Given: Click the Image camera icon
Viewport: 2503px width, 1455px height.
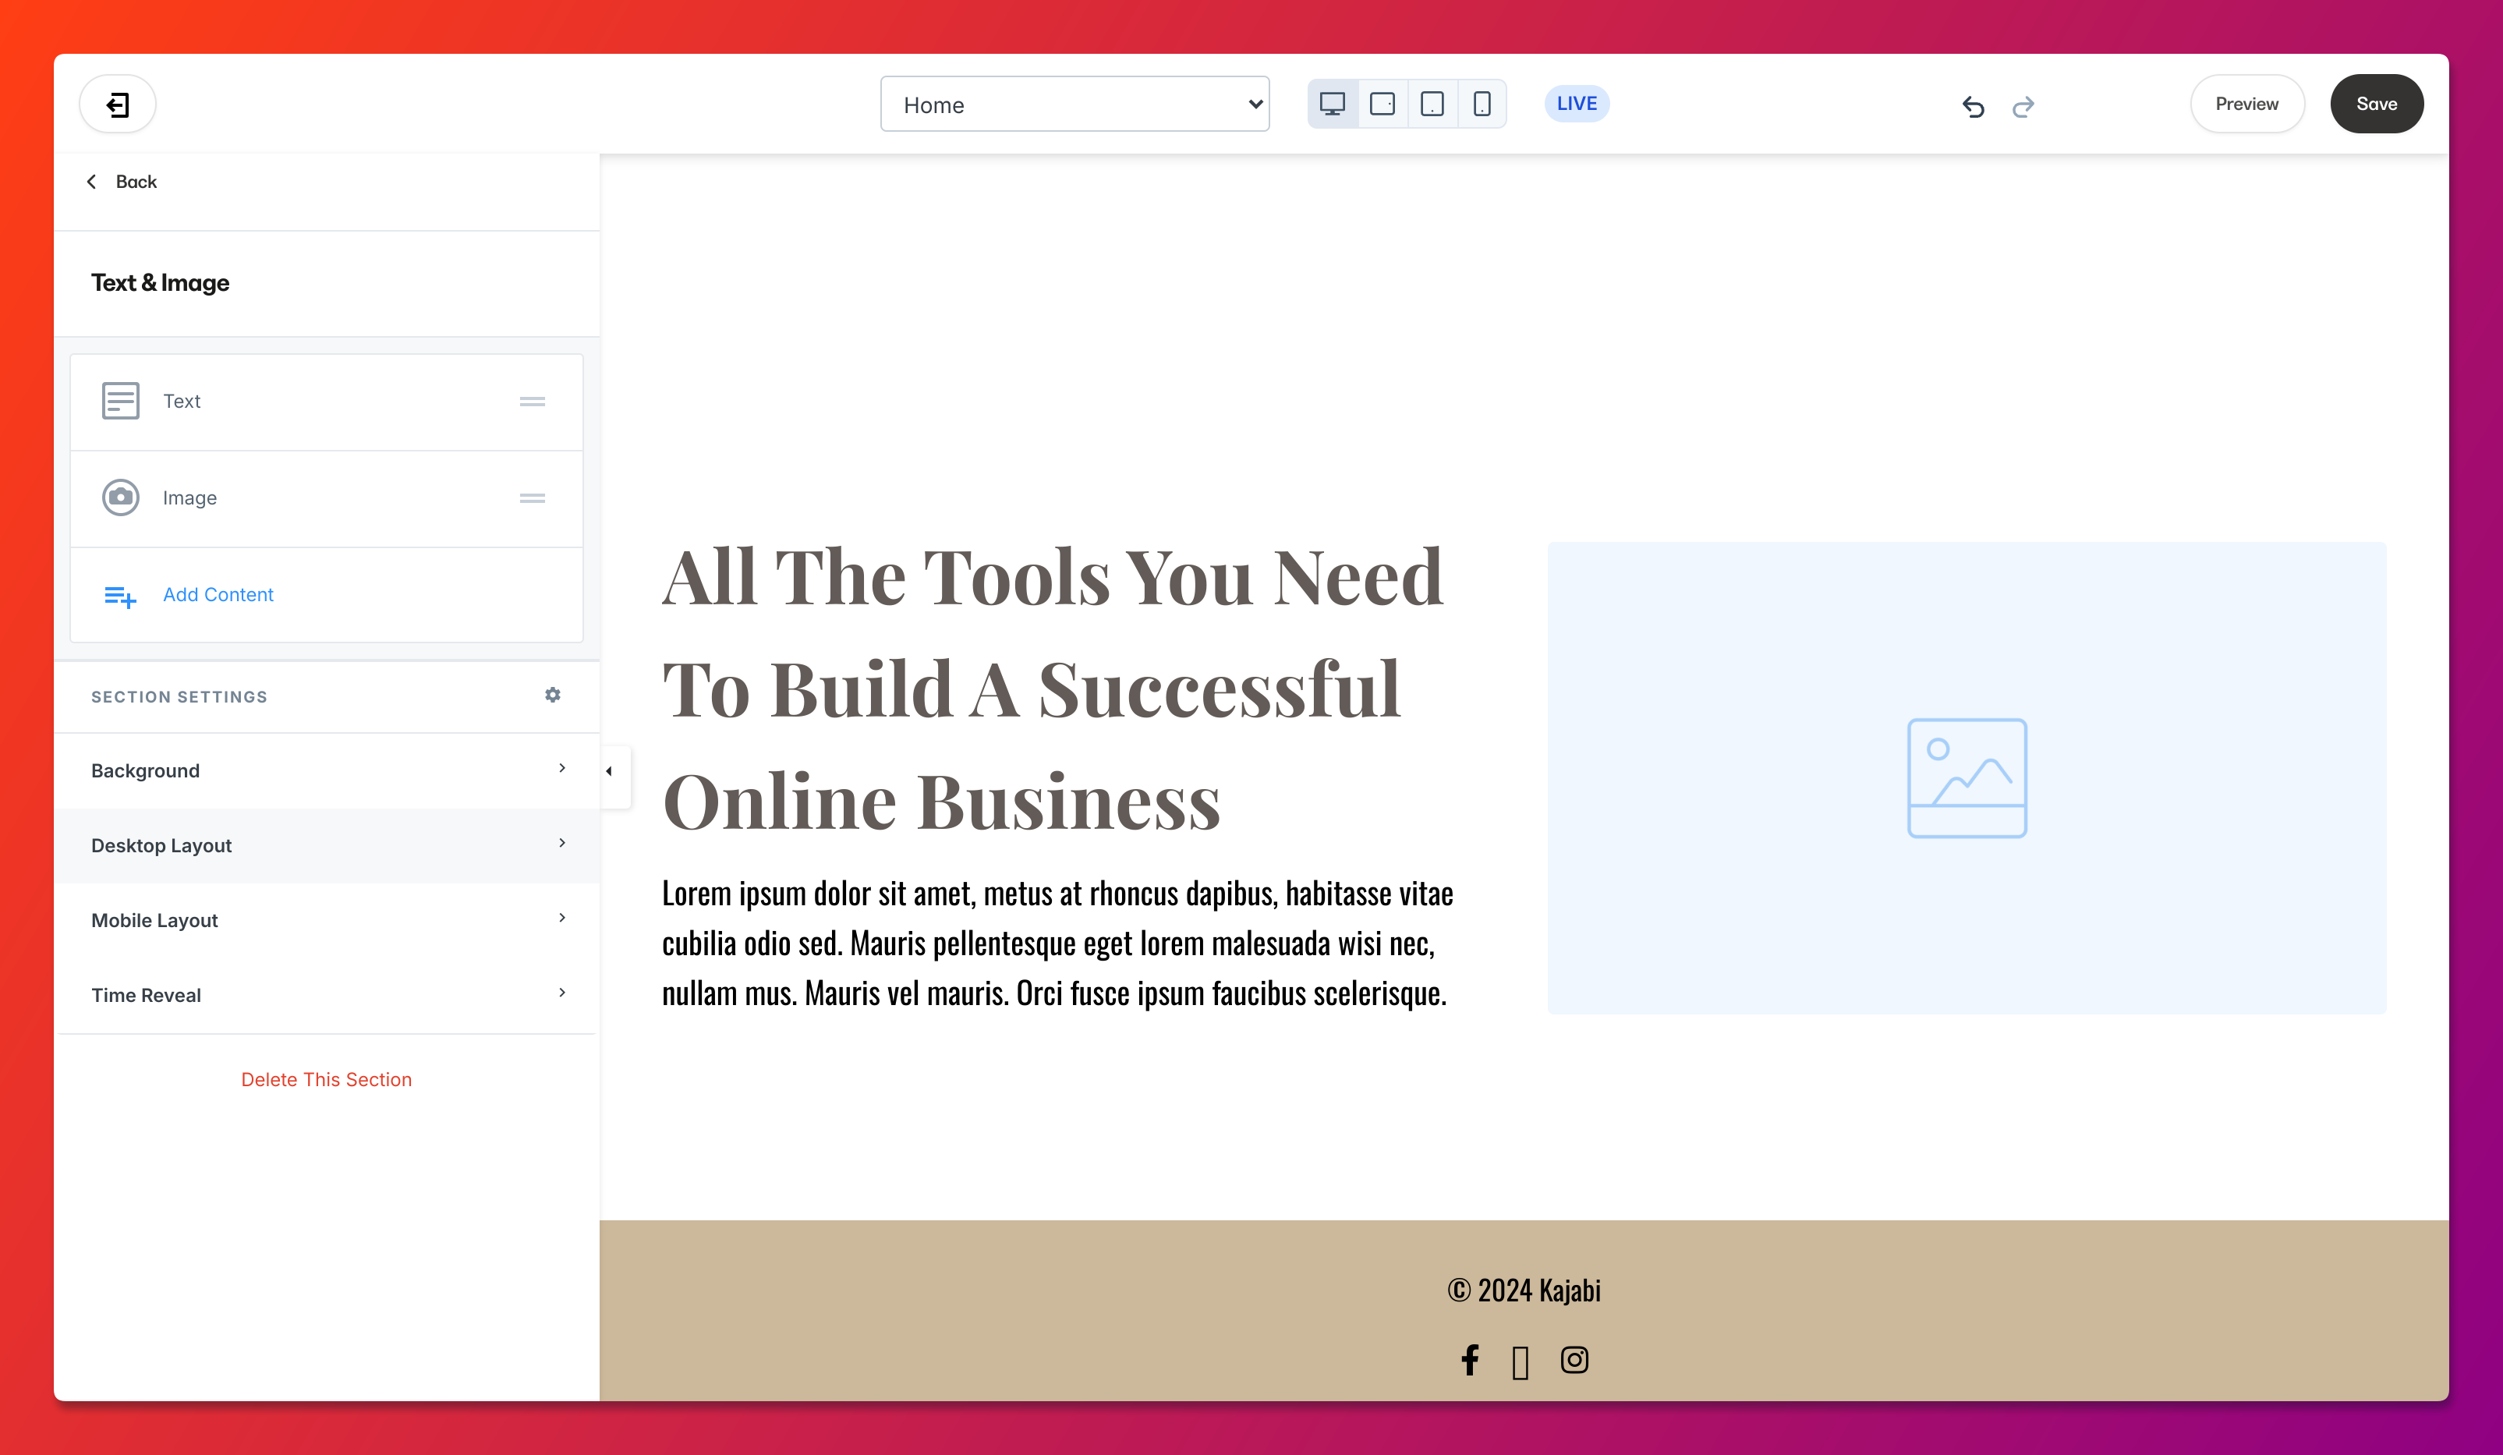Looking at the screenshot, I should tap(120, 497).
